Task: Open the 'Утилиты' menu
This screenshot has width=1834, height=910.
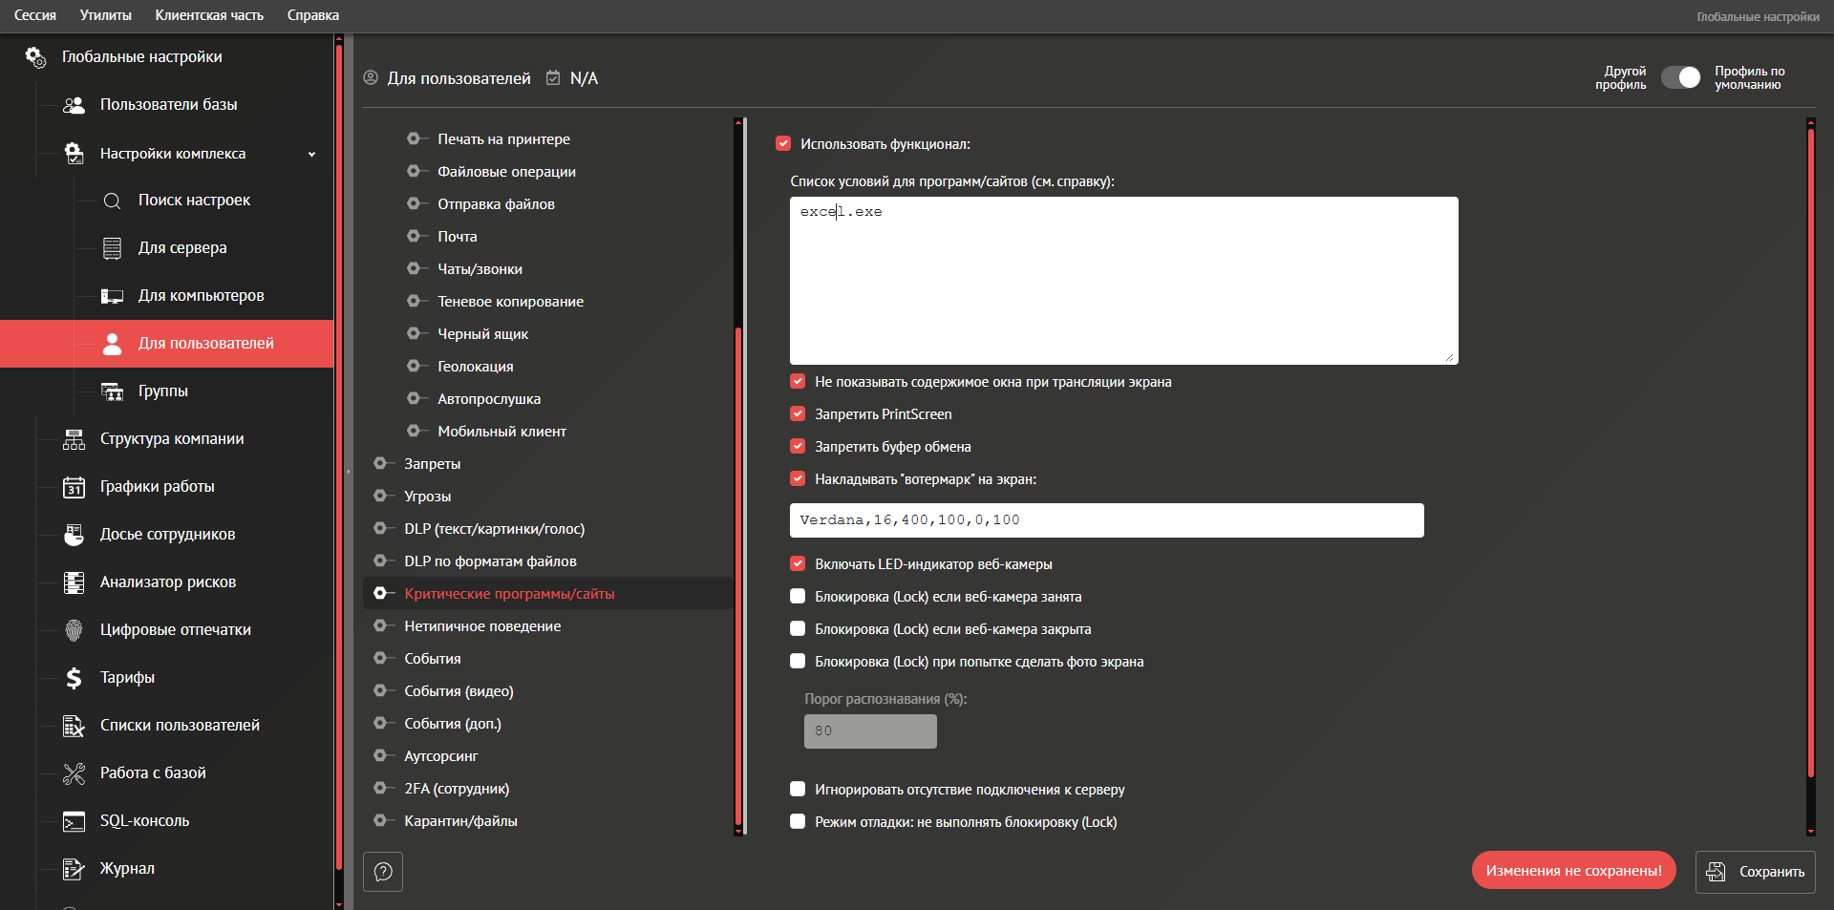Action: click(x=105, y=15)
